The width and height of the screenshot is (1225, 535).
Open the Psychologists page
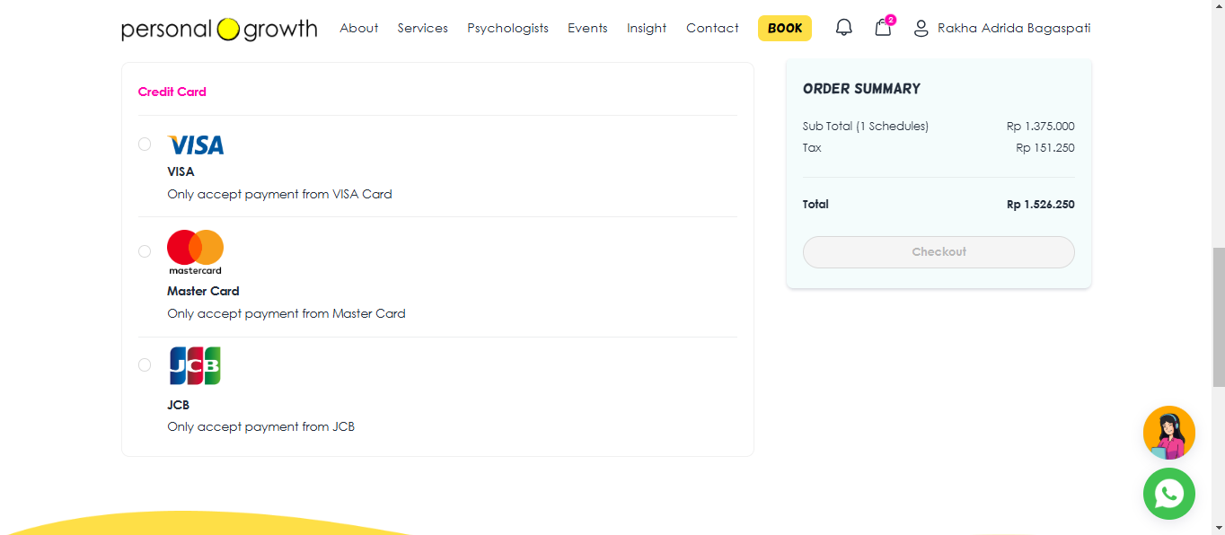[x=507, y=28]
